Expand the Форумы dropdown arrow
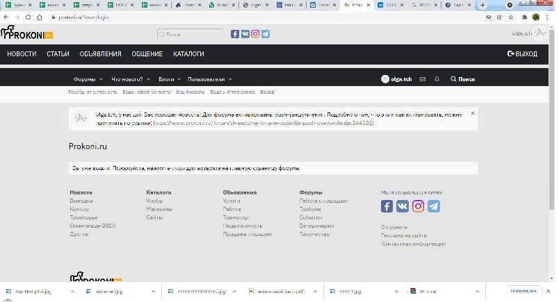Viewport: 559px width, 302px height. (x=101, y=79)
